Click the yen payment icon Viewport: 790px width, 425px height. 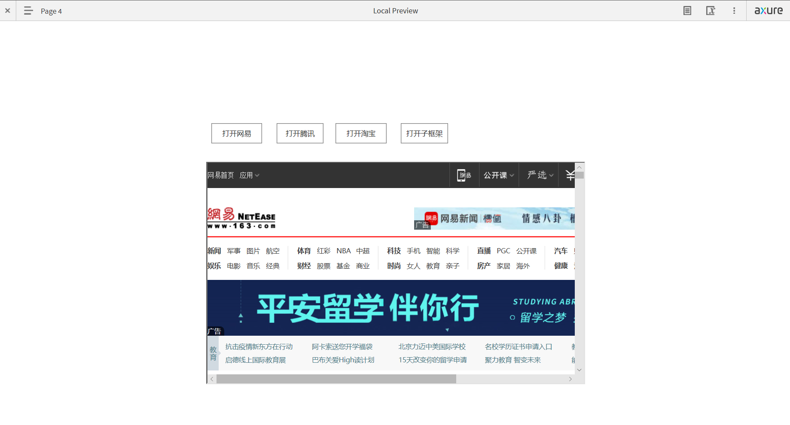(x=569, y=175)
